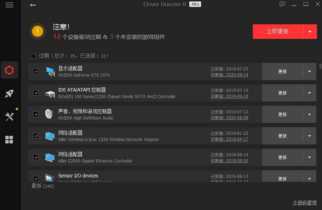Open the Action Center grid icon
Screen dimensions: 322x210
click(x=9, y=140)
